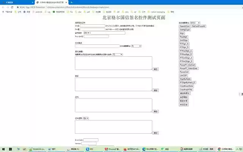243x152 pixels.
Task: Open the dropdown above the 原文 text area
Action: [x=117, y=54]
